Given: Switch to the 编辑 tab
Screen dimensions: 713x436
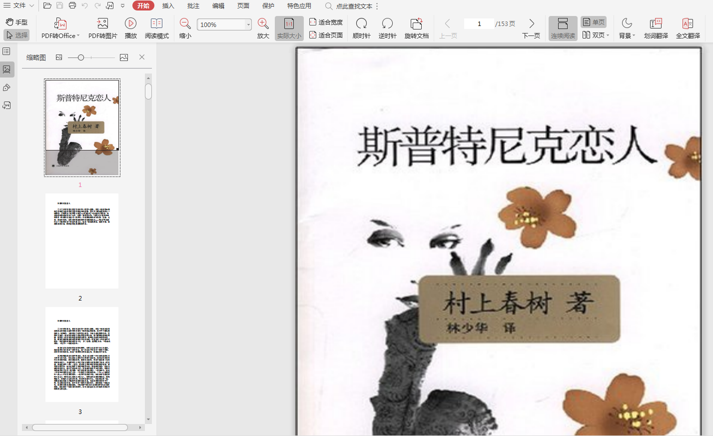Looking at the screenshot, I should [218, 6].
